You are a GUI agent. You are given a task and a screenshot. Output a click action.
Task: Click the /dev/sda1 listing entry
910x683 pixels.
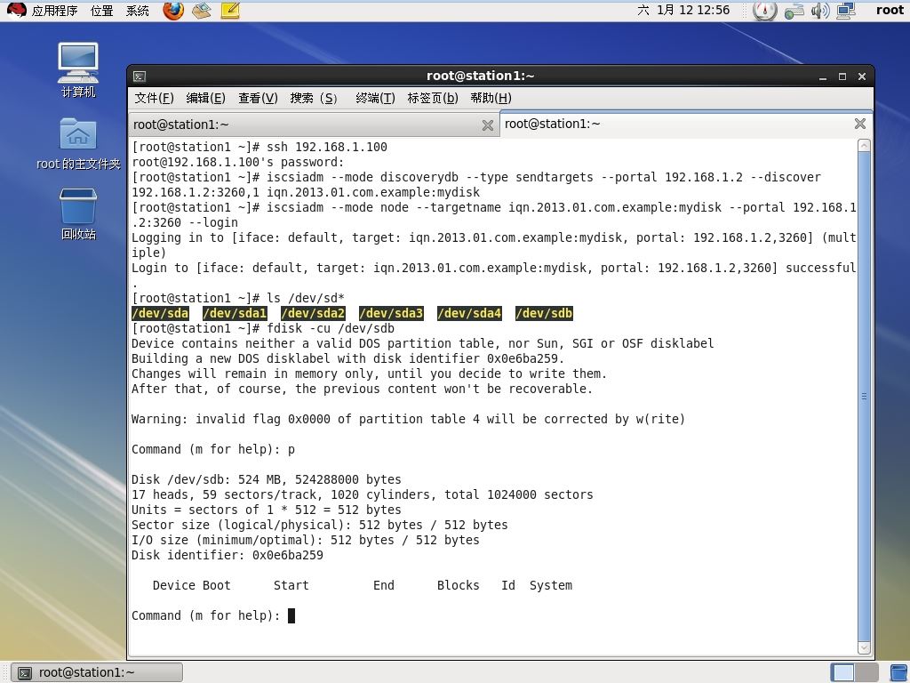click(x=235, y=314)
